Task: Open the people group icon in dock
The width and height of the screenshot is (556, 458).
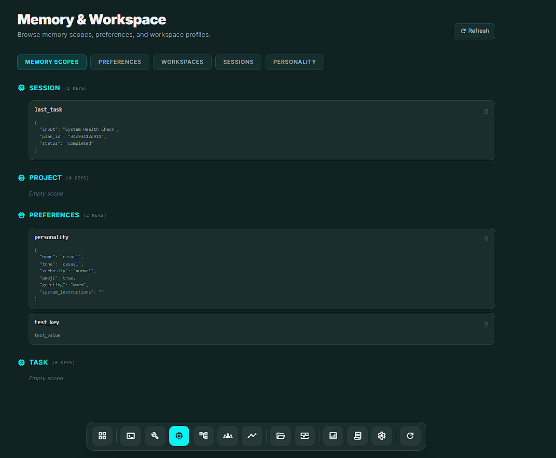Action: point(228,436)
